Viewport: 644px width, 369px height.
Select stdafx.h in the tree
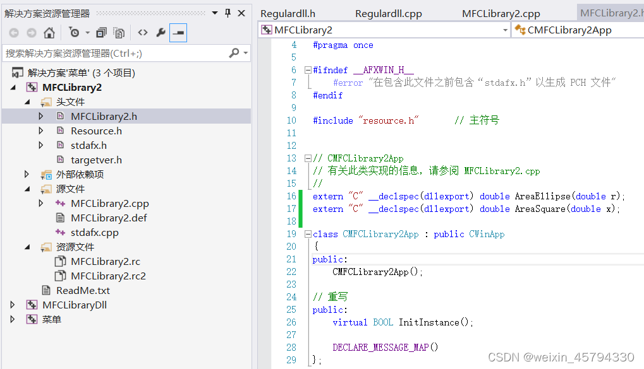point(88,146)
